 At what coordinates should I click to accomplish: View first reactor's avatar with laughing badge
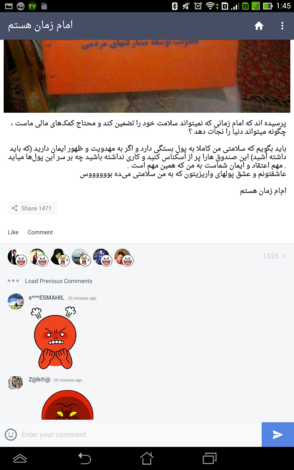click(x=17, y=257)
